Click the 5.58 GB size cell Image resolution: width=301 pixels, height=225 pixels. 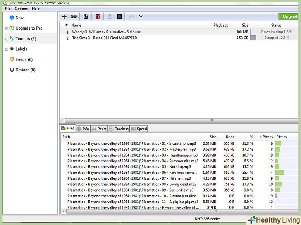point(242,37)
